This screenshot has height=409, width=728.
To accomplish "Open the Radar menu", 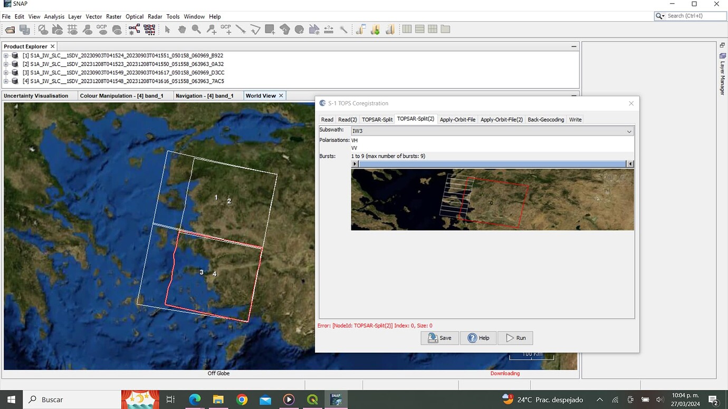I will tap(155, 16).
